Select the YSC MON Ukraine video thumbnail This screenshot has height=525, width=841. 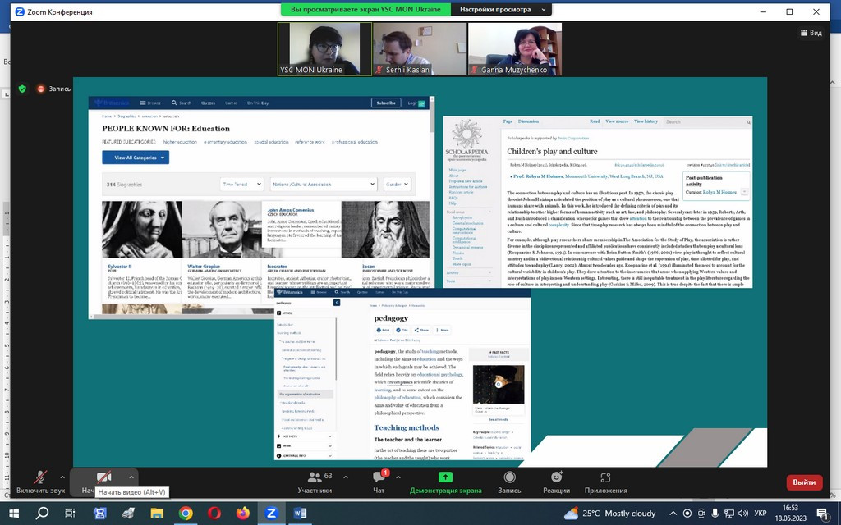pos(324,48)
